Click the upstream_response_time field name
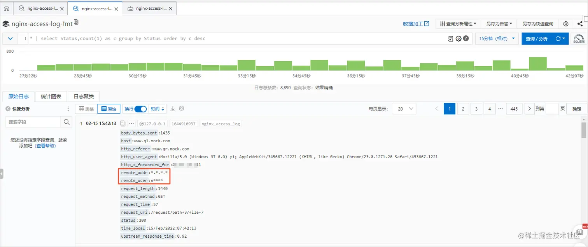The height and width of the screenshot is (247, 588). [147, 236]
